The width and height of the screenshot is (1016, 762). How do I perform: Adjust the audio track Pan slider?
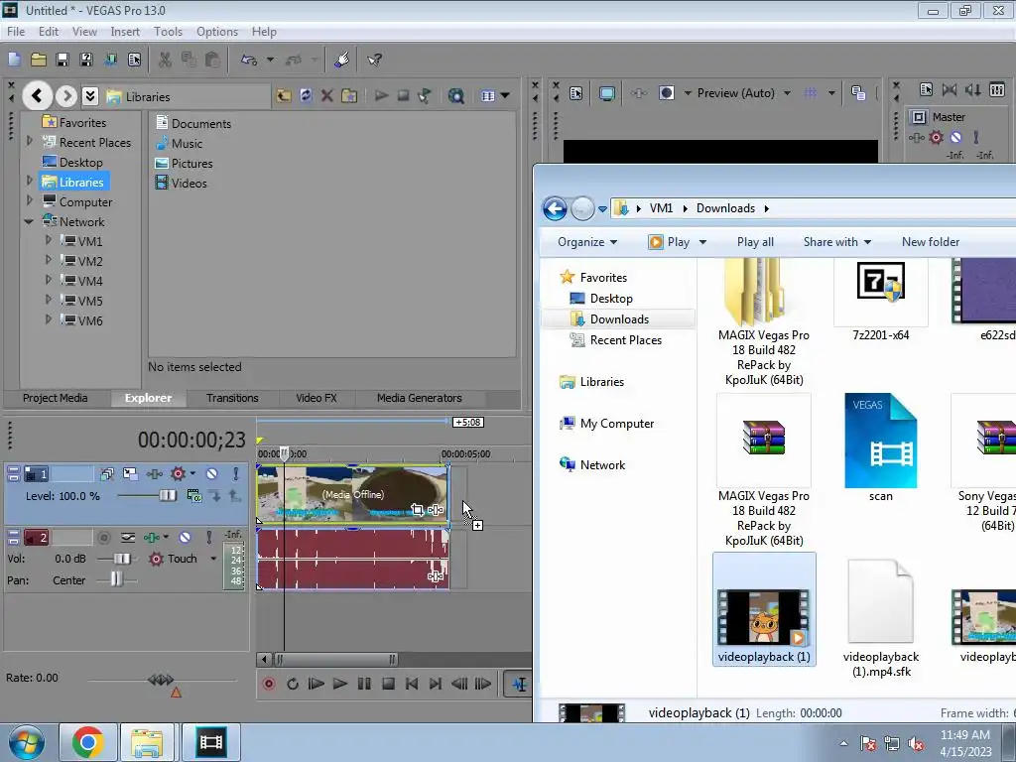[116, 579]
